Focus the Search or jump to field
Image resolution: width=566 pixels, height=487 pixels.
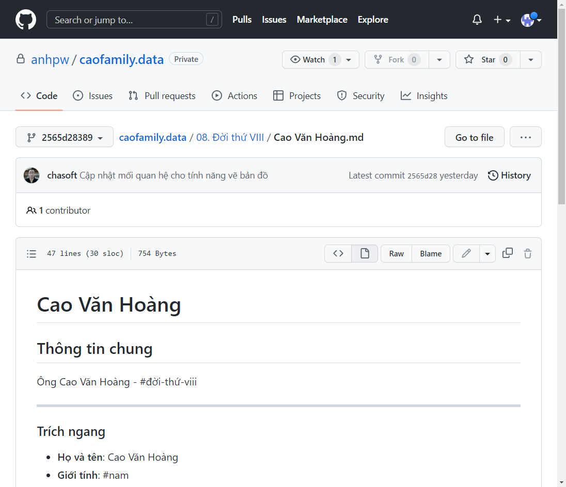coord(129,20)
